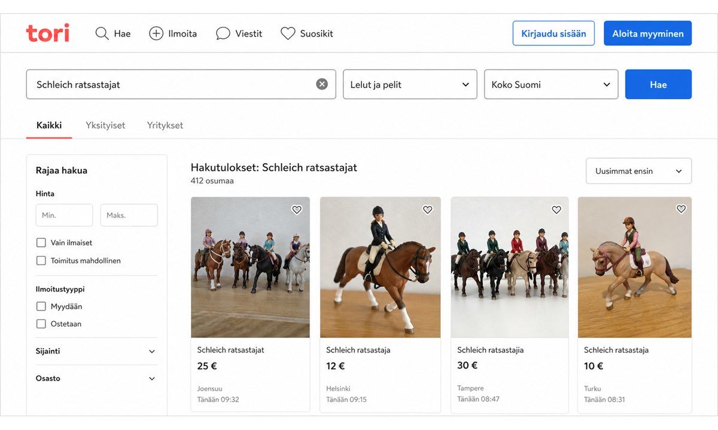Click the Tänään 08:31 timestamp
Screen dimensions: 718x430
[604, 400]
